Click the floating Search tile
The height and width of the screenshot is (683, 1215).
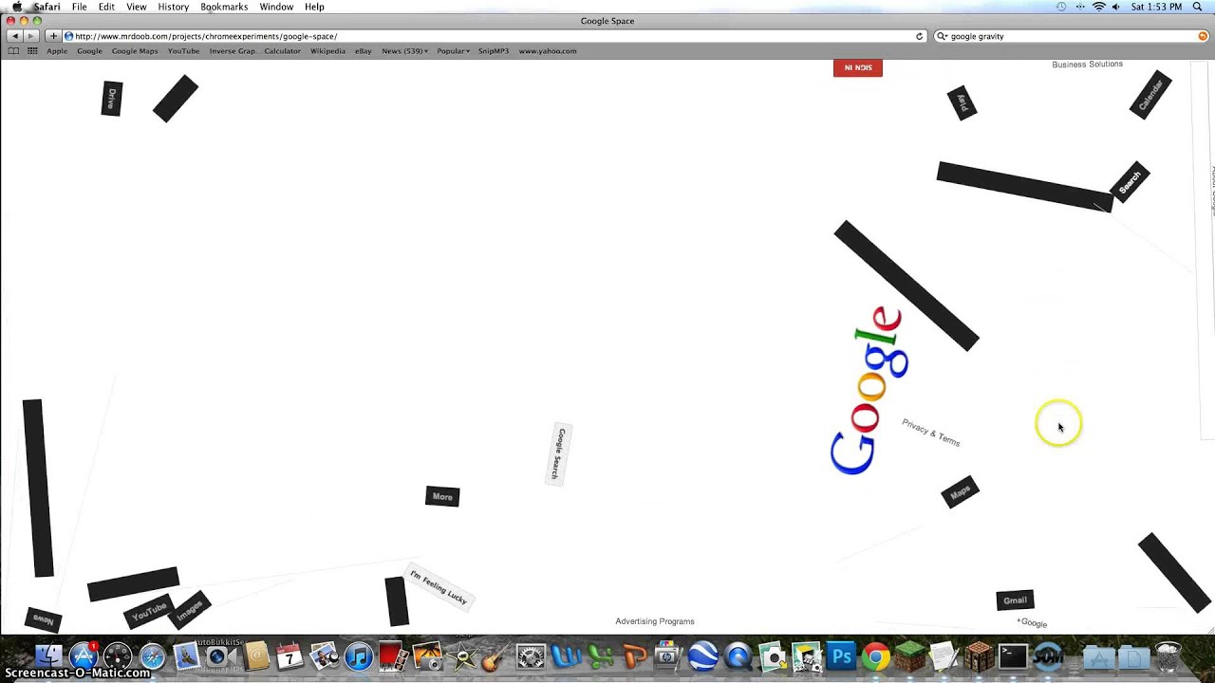pos(1130,182)
